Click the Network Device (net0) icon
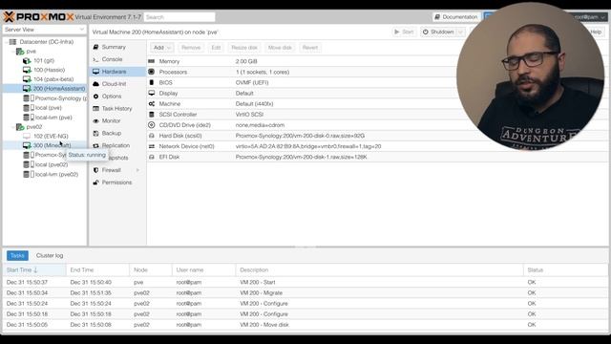Screen dimensions: 611x344 [152, 146]
